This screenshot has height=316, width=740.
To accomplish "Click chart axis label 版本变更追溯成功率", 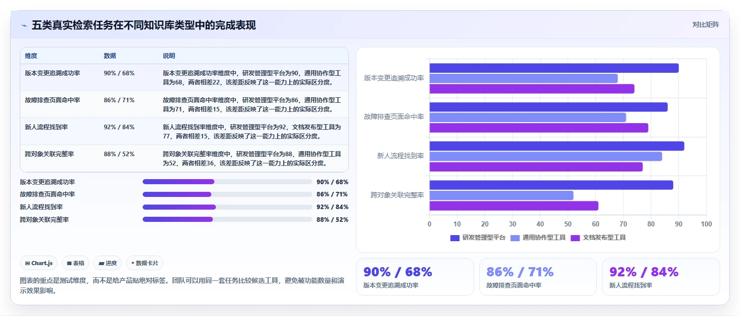I will (x=394, y=78).
